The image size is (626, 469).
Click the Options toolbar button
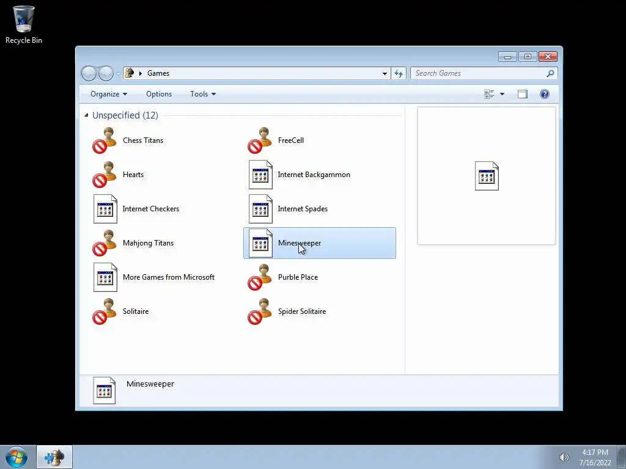coord(159,94)
